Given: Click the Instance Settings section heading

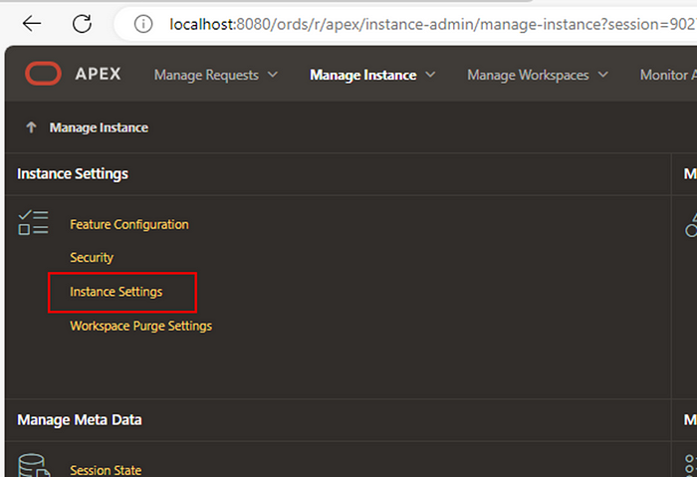Looking at the screenshot, I should coord(73,174).
